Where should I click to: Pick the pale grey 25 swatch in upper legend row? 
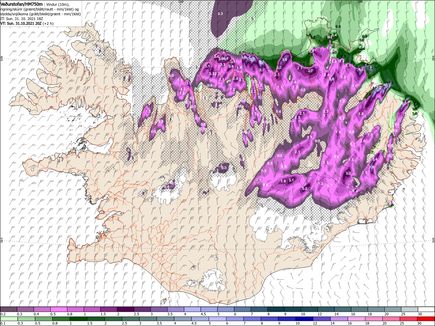[x=410, y=309]
